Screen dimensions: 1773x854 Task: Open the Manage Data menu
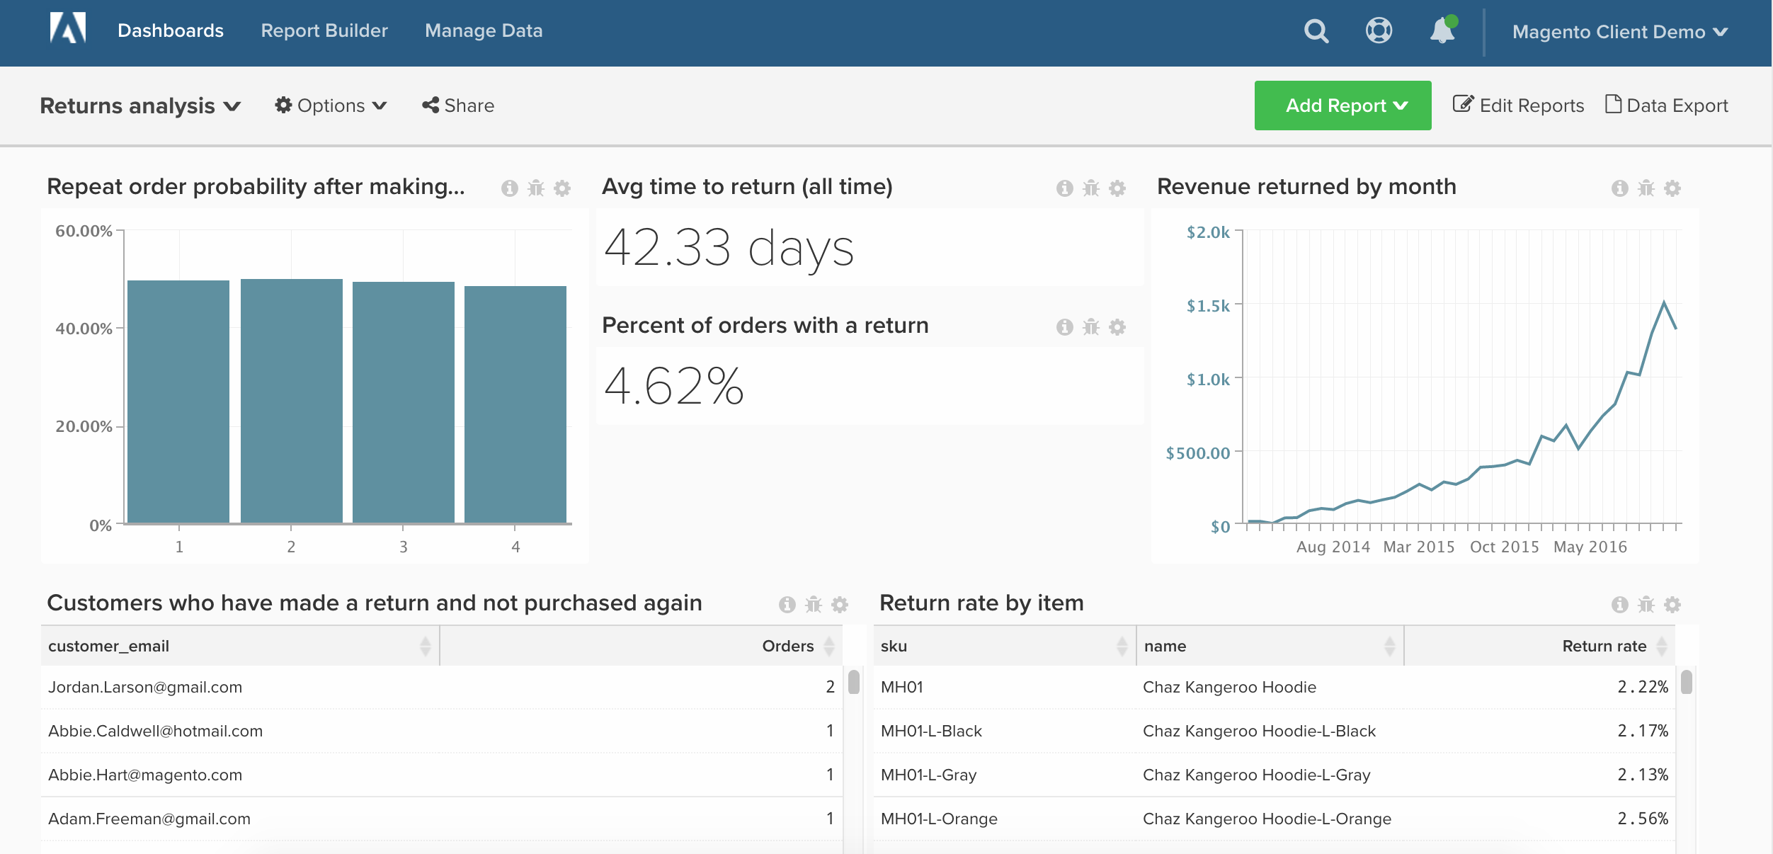pos(484,30)
